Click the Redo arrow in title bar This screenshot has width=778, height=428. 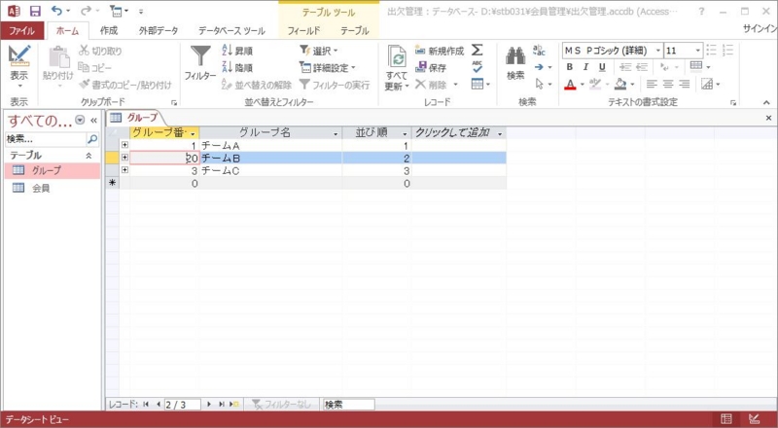86,11
